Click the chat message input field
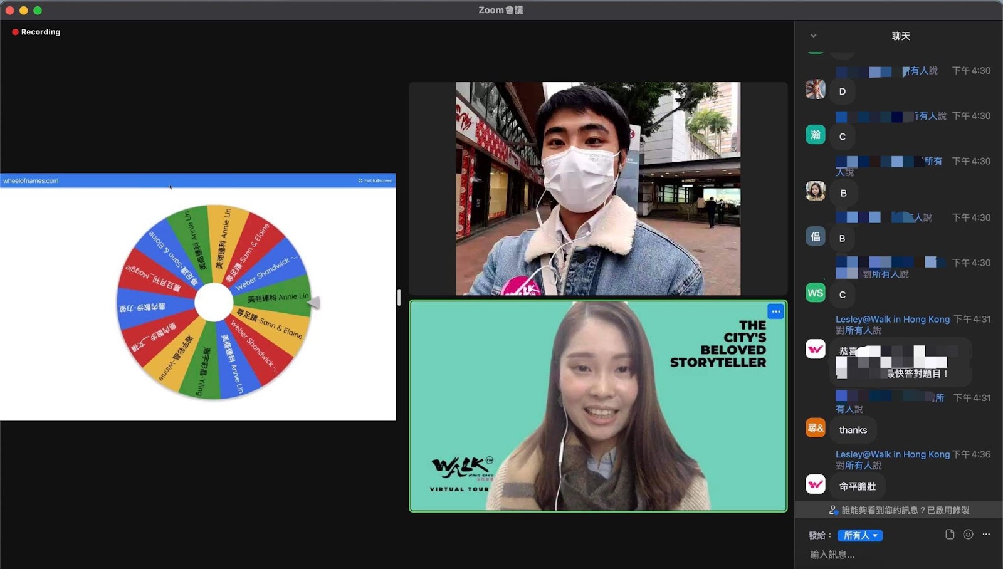 click(x=896, y=555)
